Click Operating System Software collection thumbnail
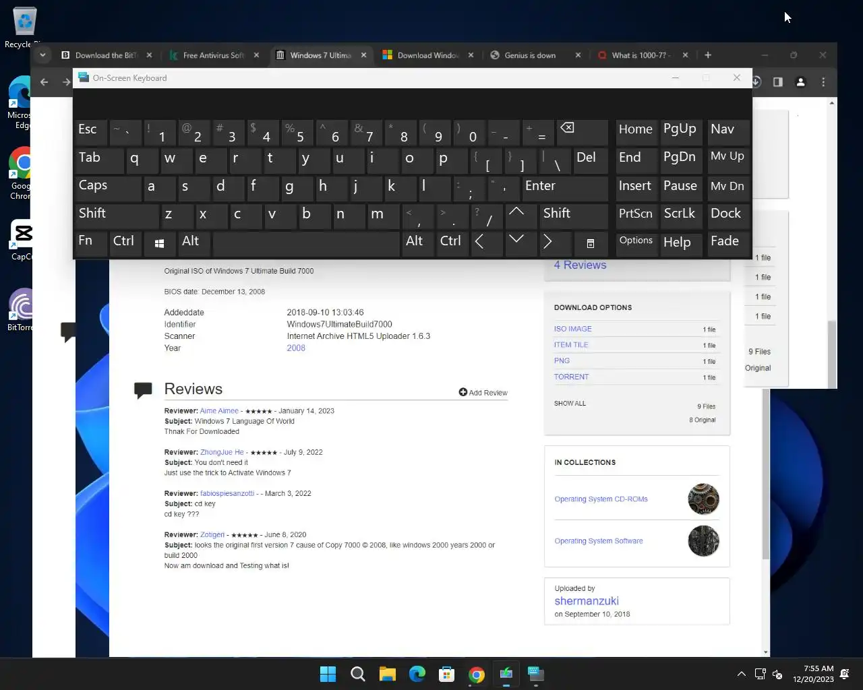Viewport: 863px width, 690px height. [x=703, y=541]
